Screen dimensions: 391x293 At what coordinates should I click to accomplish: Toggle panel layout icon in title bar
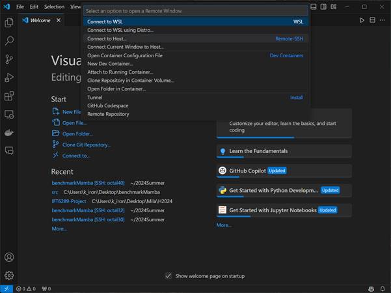pos(314,7)
